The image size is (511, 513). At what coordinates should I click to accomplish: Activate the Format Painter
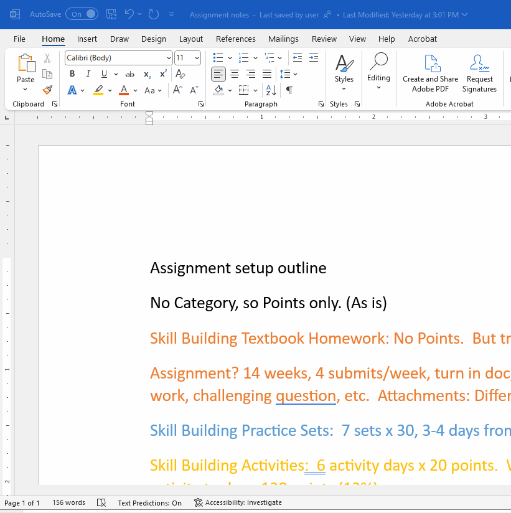click(47, 90)
